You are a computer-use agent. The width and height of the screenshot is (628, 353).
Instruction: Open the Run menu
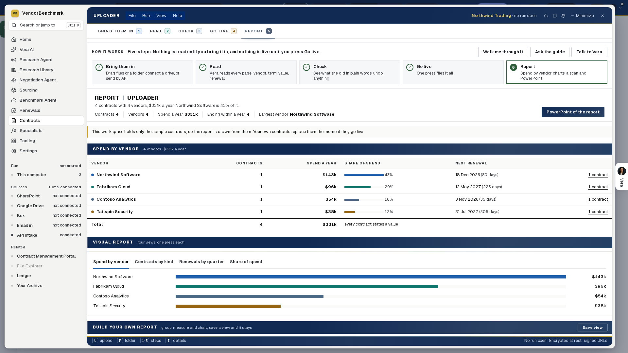coord(146,16)
